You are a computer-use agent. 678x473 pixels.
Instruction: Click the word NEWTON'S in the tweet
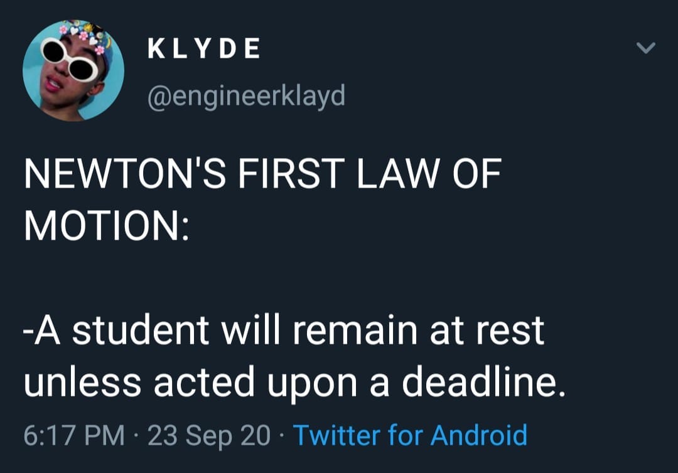(125, 173)
